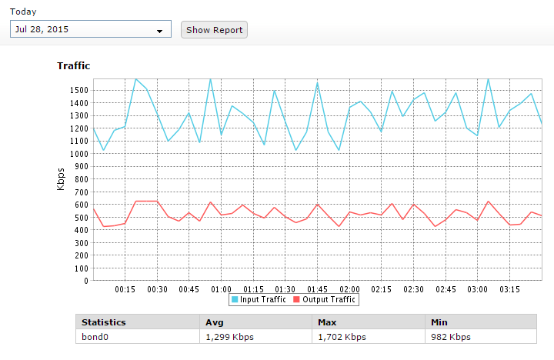Click the Kbps y-axis label
This screenshot has width=554, height=360.
click(x=61, y=180)
